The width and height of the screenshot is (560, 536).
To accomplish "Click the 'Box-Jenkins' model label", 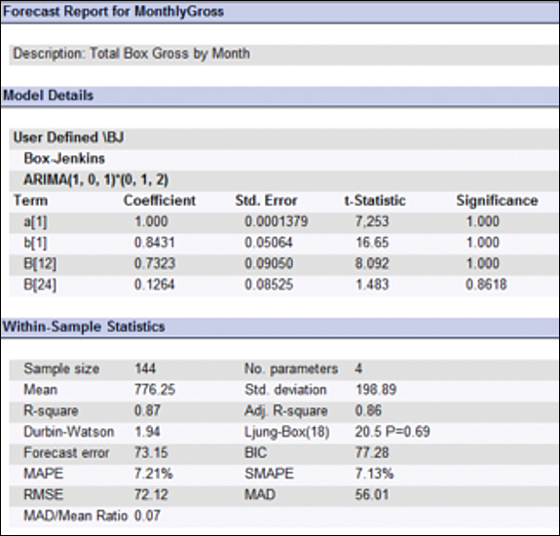I will click(64, 158).
